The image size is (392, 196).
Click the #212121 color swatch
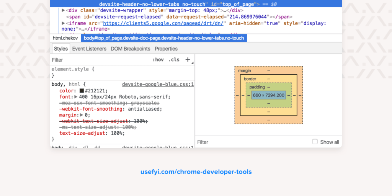[x=82, y=91]
